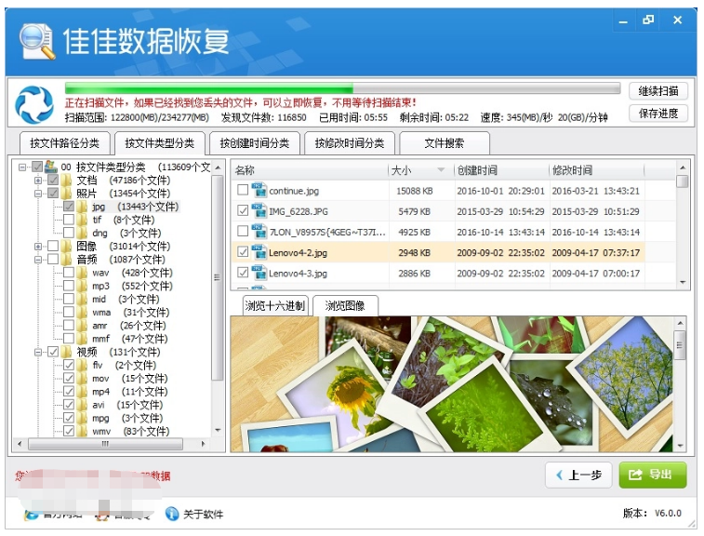Open the 文件搜索 tab

pyautogui.click(x=443, y=143)
